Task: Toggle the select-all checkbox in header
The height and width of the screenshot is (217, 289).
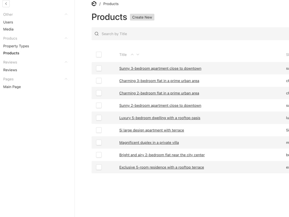Action: pos(99,55)
